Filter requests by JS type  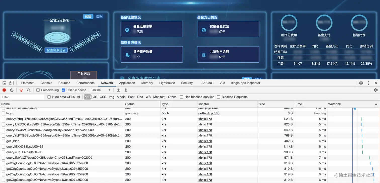(95, 97)
